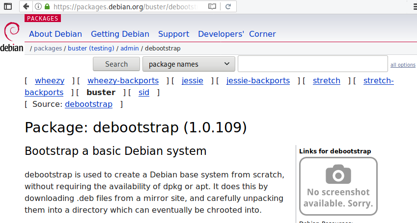
Task: Click the Package: debootstrap (1.0.109) heading
Action: (x=136, y=127)
